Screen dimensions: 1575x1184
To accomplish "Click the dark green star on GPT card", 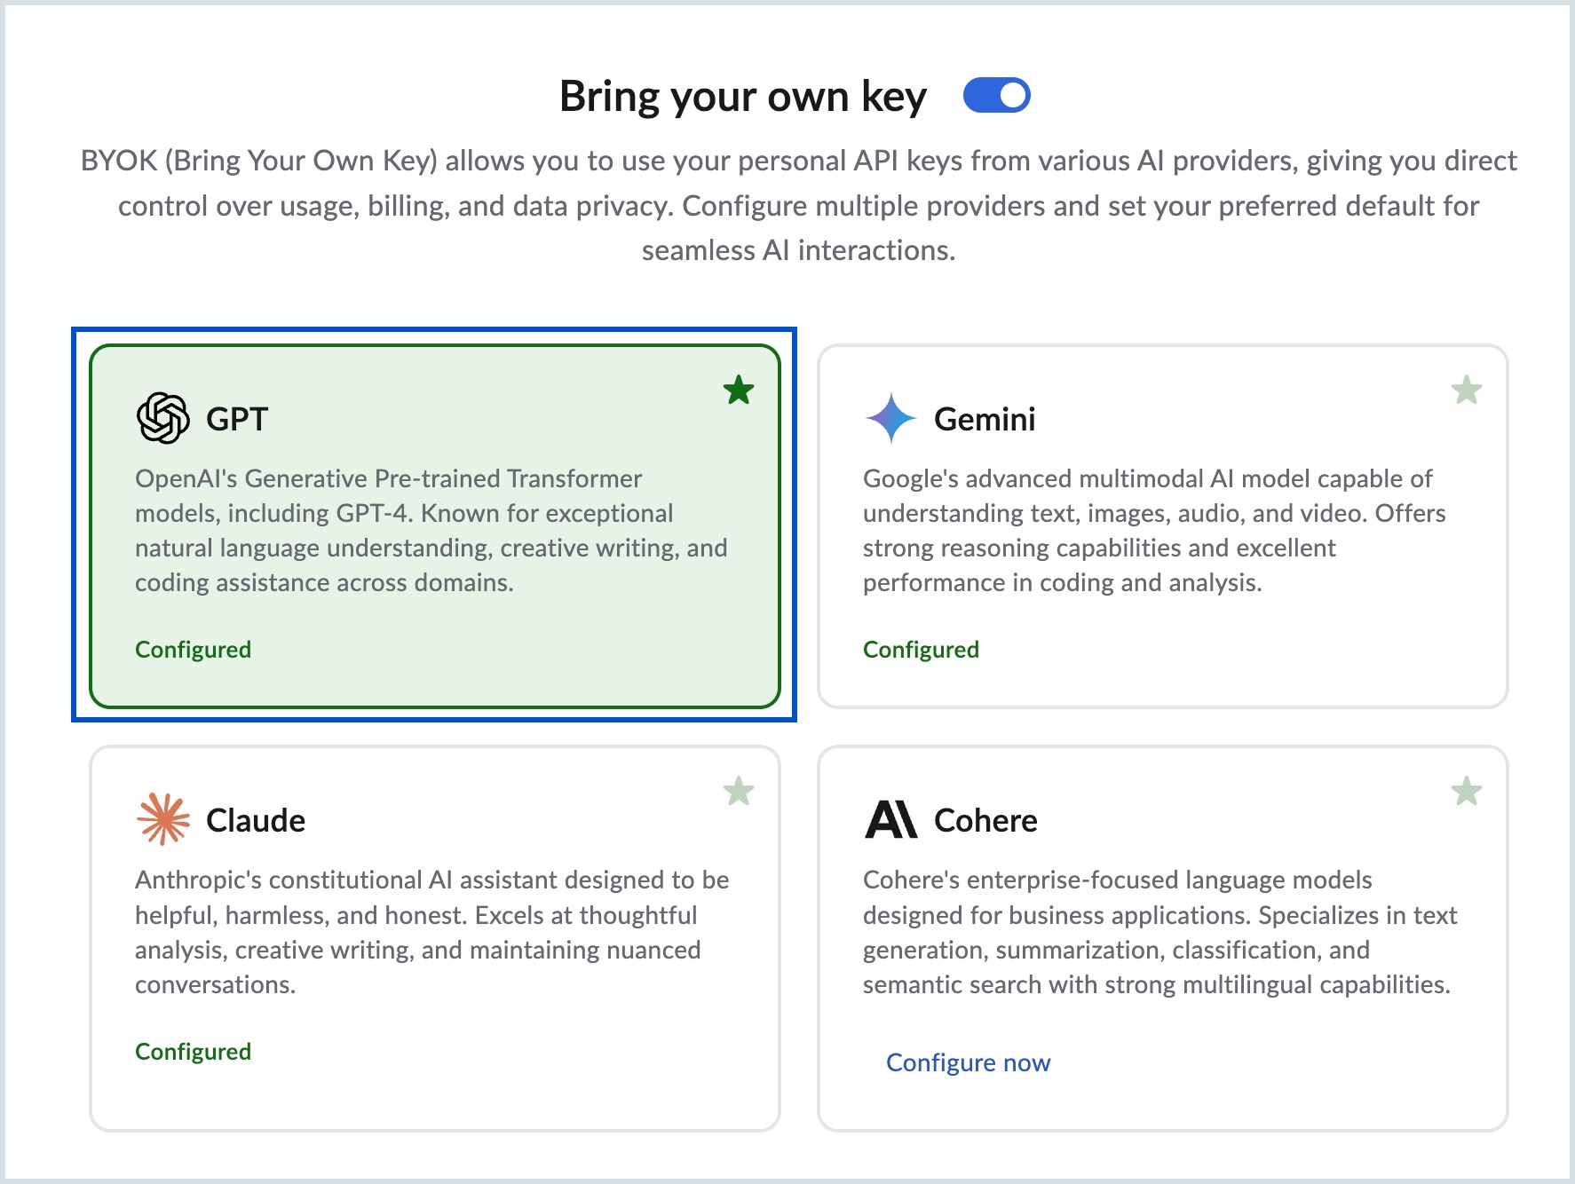I will [739, 390].
